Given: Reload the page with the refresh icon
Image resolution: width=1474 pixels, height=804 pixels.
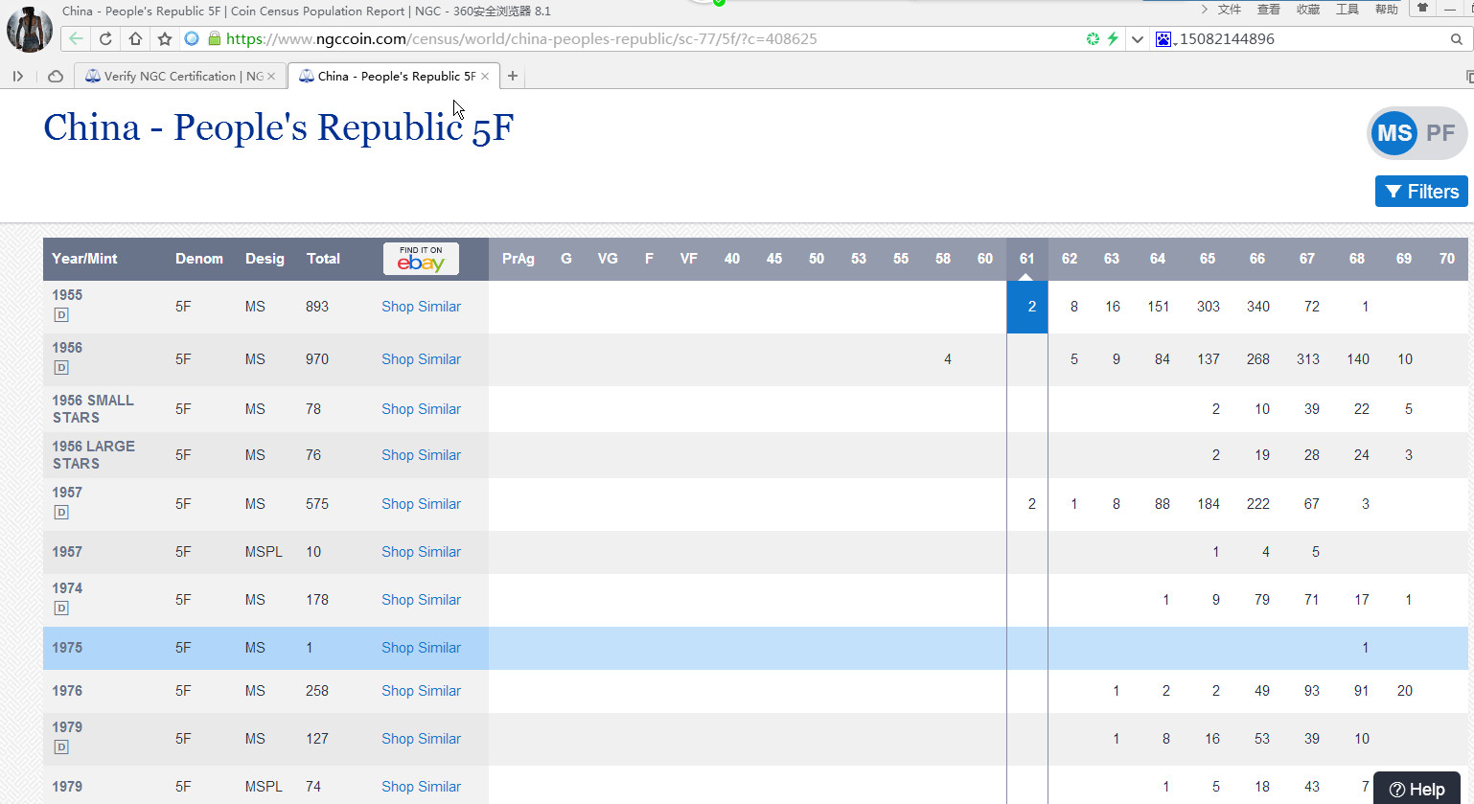Looking at the screenshot, I should coord(105,39).
